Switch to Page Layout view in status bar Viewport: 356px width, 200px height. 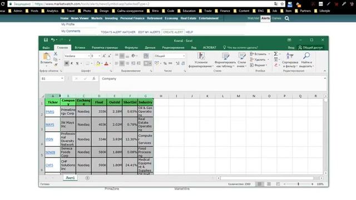click(x=269, y=184)
